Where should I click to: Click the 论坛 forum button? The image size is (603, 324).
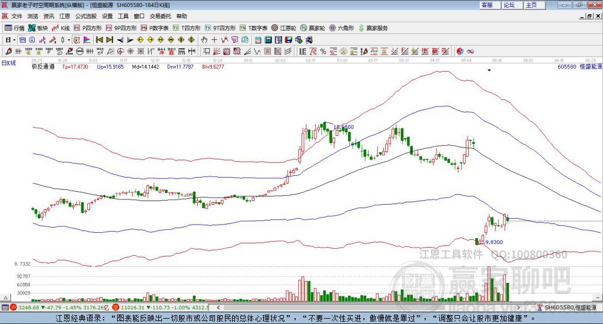[512, 5]
